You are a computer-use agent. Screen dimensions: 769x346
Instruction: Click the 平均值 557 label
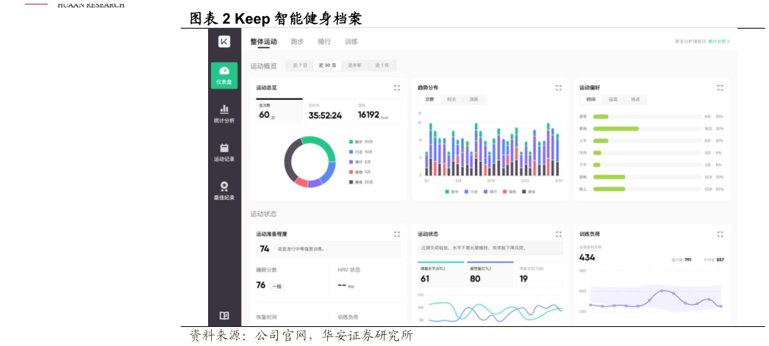pos(714,260)
